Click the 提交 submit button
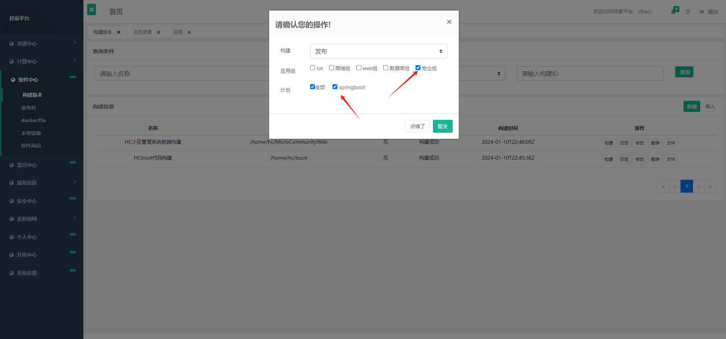 pos(442,126)
